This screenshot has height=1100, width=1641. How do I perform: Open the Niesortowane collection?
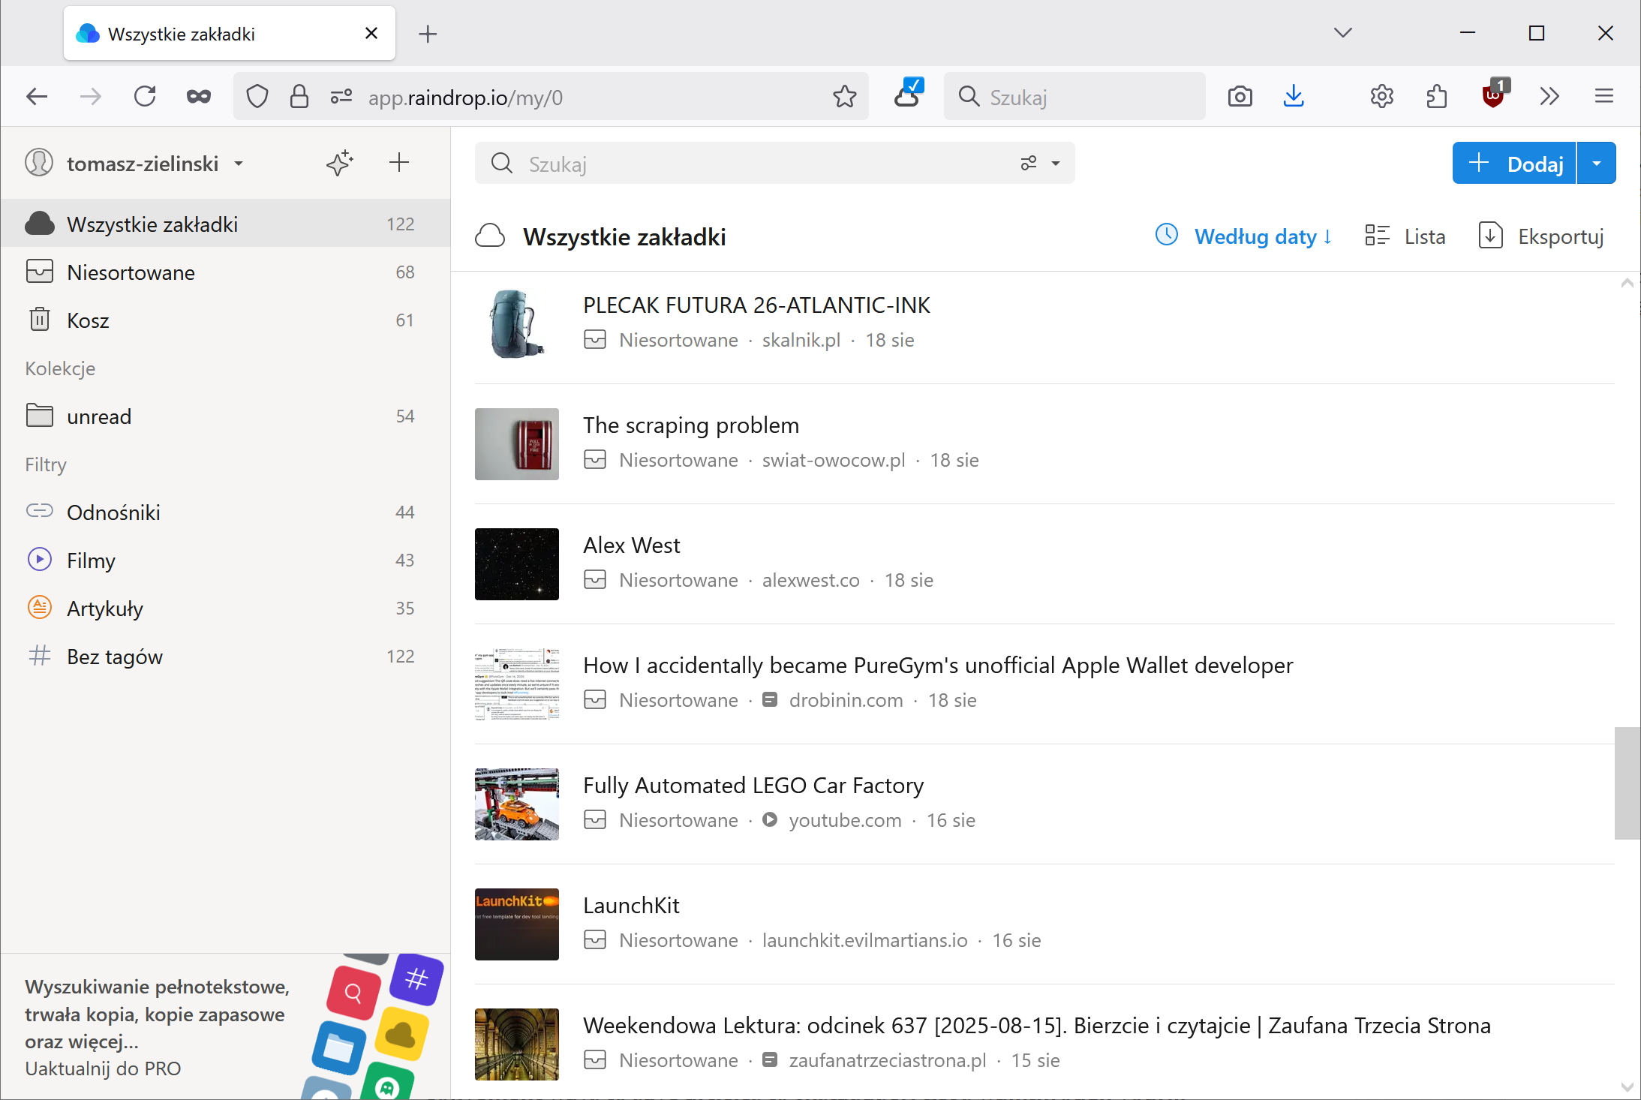tap(225, 272)
